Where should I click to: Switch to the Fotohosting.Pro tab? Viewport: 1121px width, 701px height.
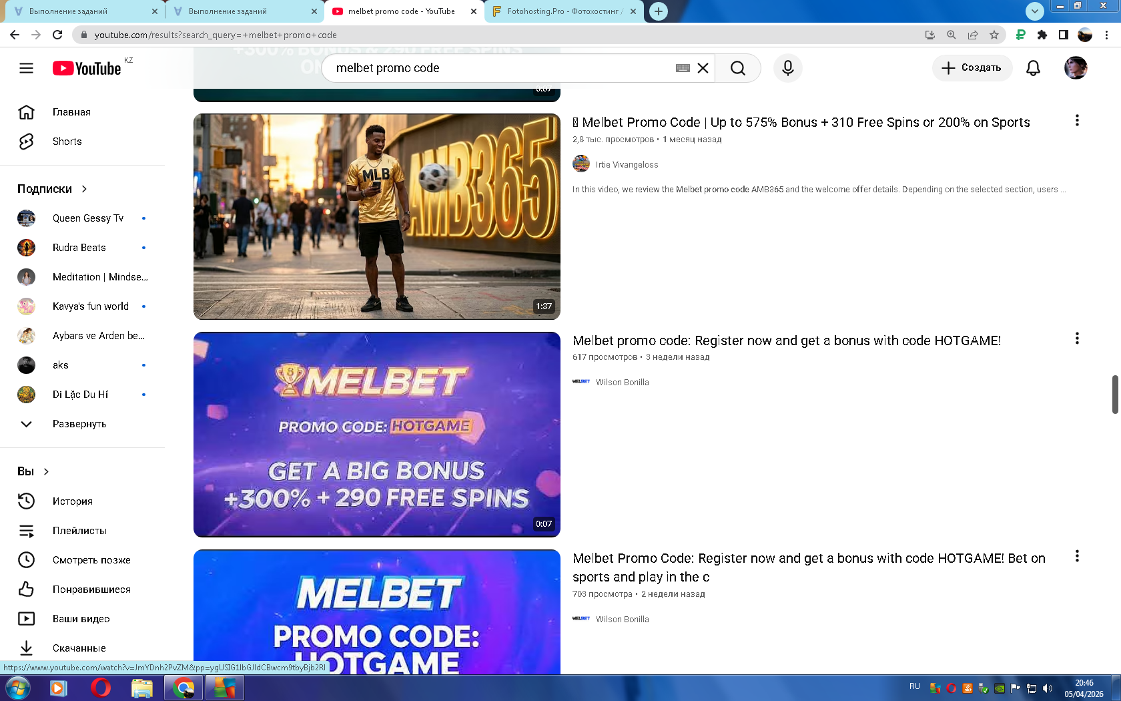pyautogui.click(x=564, y=11)
